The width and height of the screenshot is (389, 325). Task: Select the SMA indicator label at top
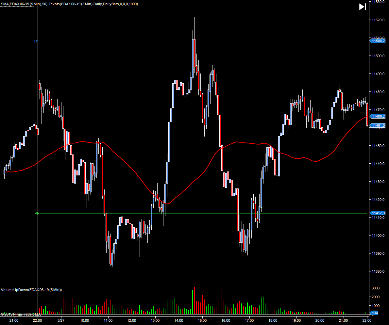24,4
